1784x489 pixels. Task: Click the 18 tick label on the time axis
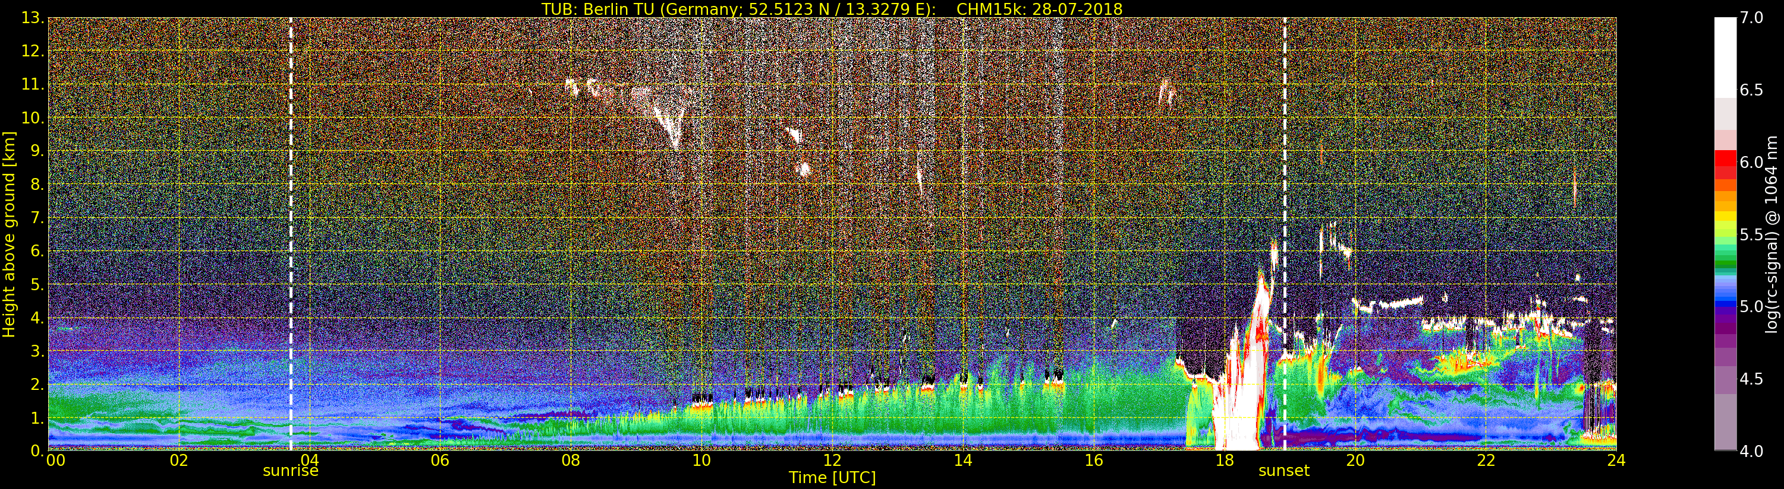(x=1224, y=461)
